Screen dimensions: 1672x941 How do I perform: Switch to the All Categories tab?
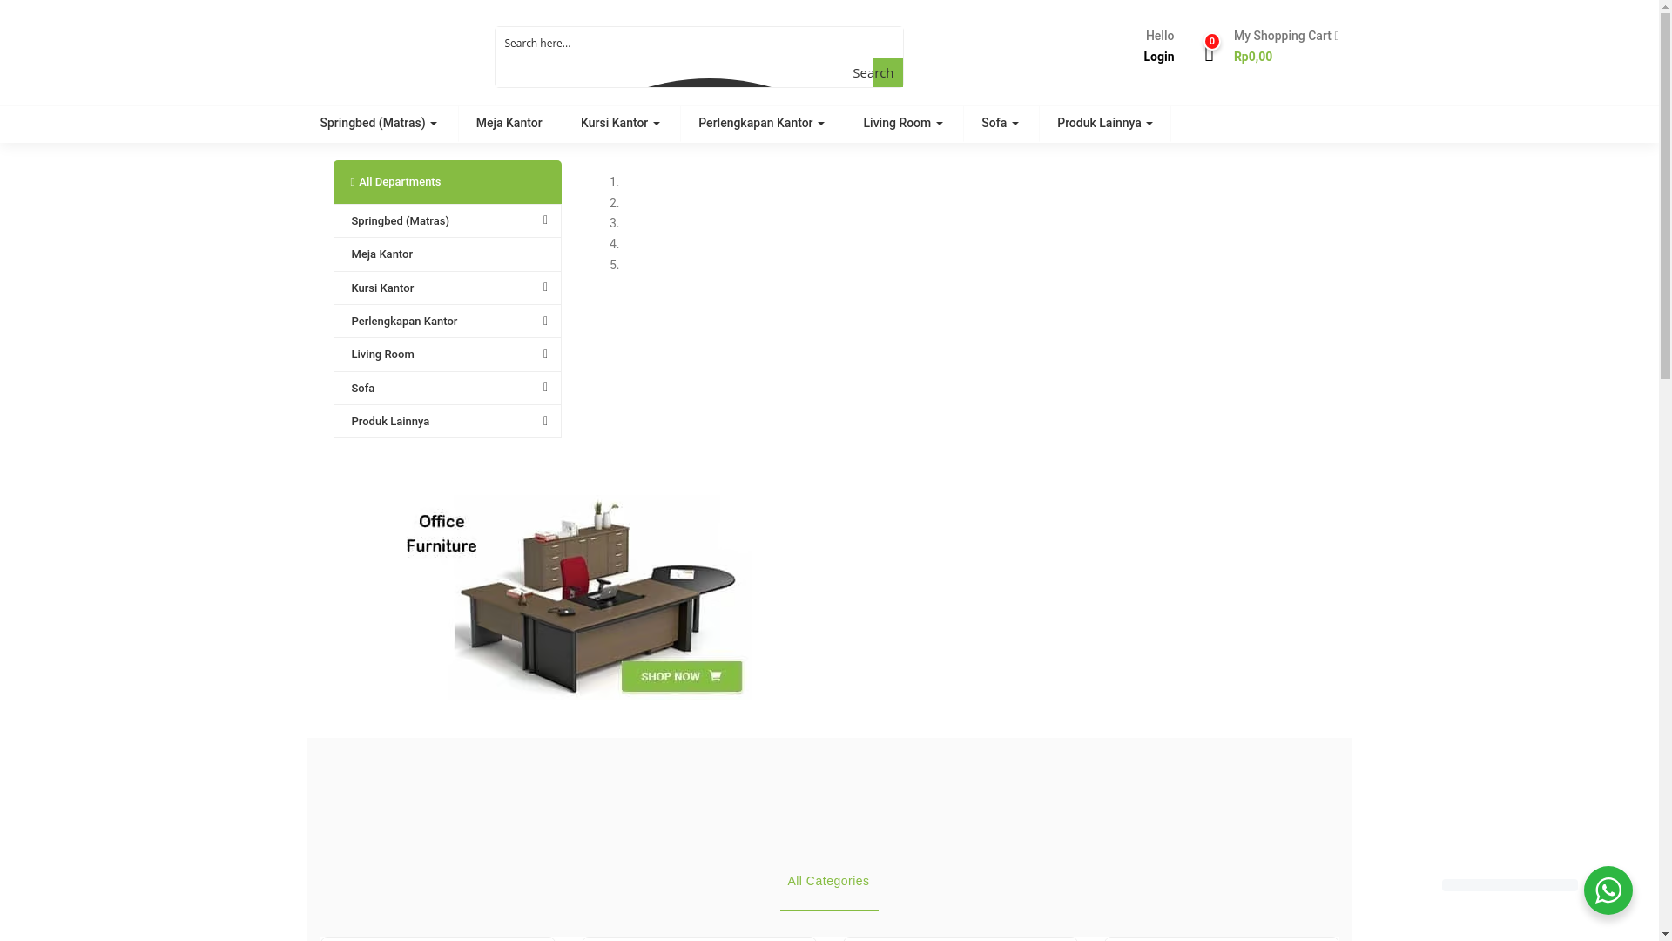pyautogui.click(x=828, y=881)
